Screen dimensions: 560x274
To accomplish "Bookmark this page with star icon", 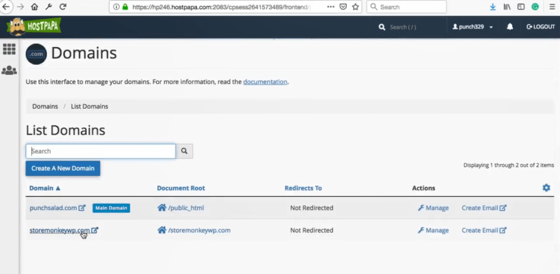I will [355, 7].
